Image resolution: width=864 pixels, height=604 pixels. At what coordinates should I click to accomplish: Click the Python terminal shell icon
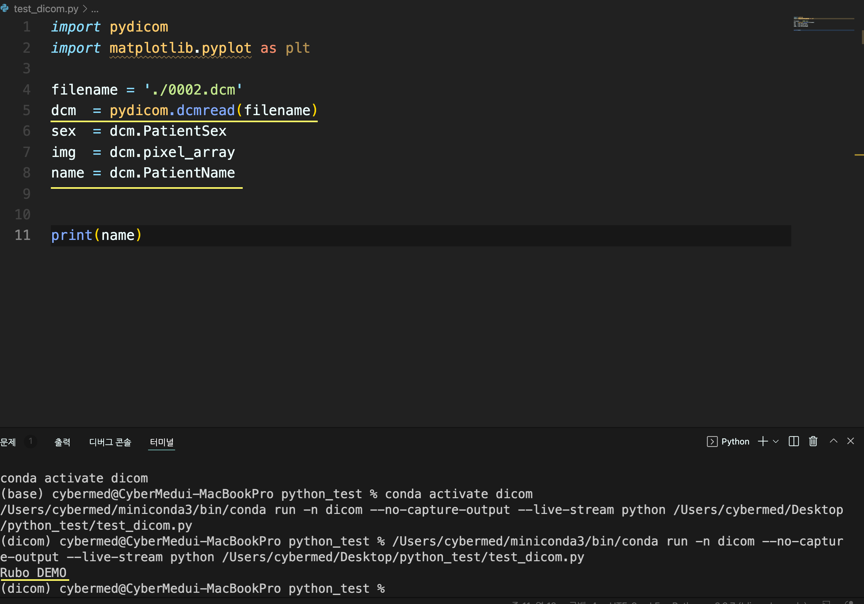click(x=712, y=442)
